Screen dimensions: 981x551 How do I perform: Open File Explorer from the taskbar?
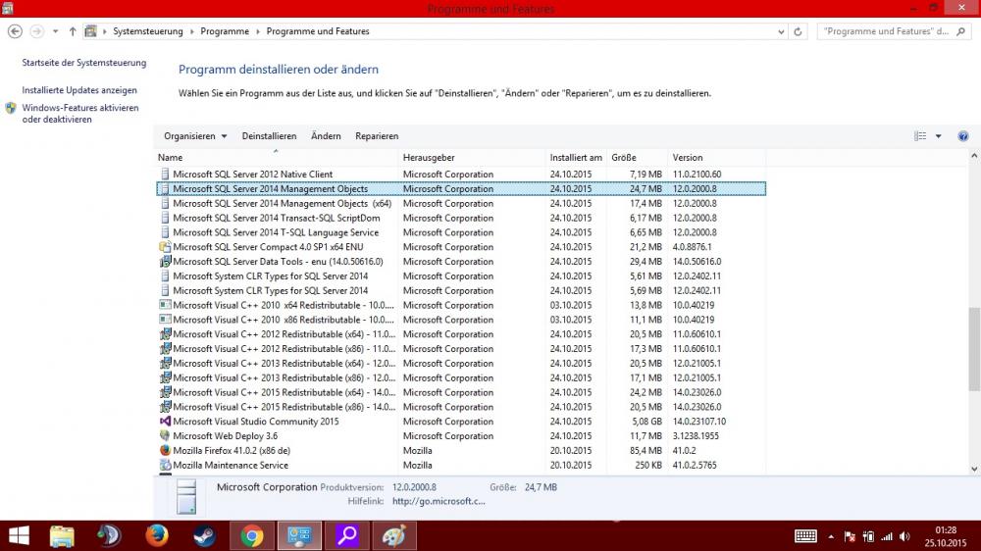pyautogui.click(x=62, y=536)
